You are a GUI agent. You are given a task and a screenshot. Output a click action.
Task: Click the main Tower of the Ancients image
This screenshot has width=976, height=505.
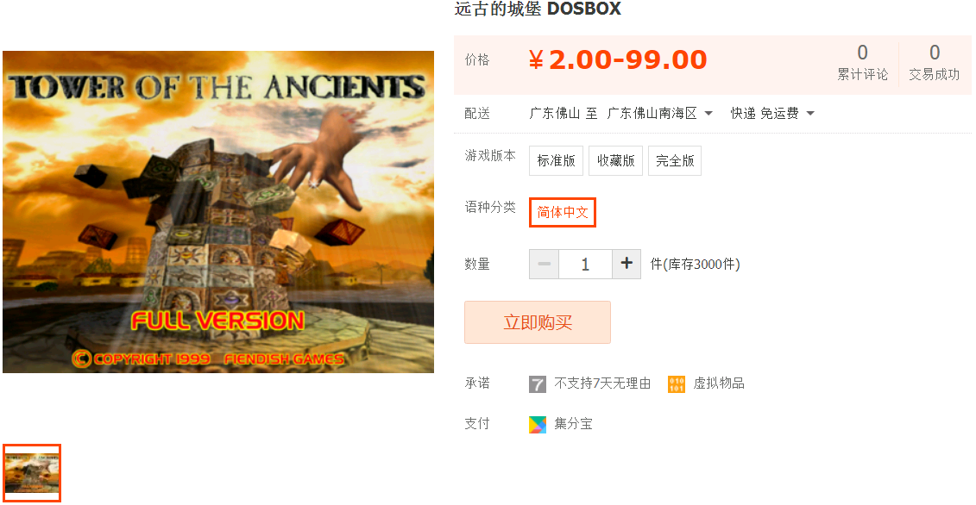point(217,212)
